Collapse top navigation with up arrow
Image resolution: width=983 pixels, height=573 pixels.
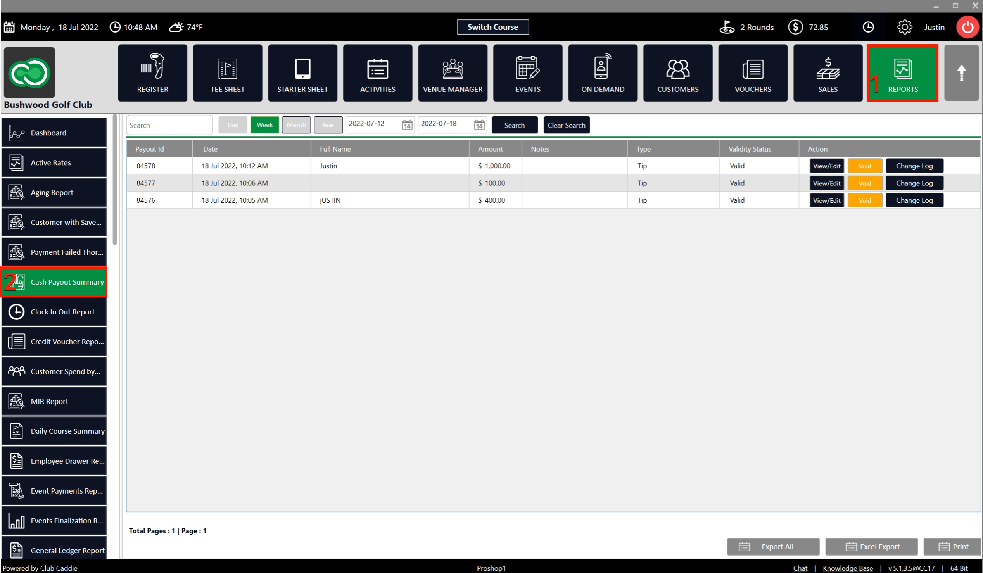[x=961, y=73]
